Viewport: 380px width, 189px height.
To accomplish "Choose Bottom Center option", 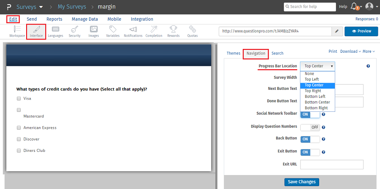I will tap(318, 103).
